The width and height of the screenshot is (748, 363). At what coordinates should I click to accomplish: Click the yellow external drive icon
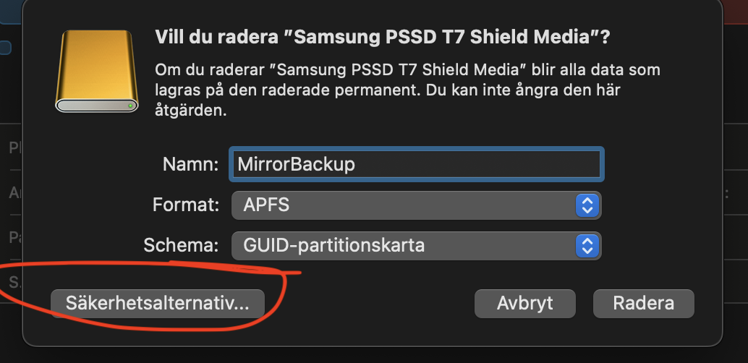click(97, 71)
